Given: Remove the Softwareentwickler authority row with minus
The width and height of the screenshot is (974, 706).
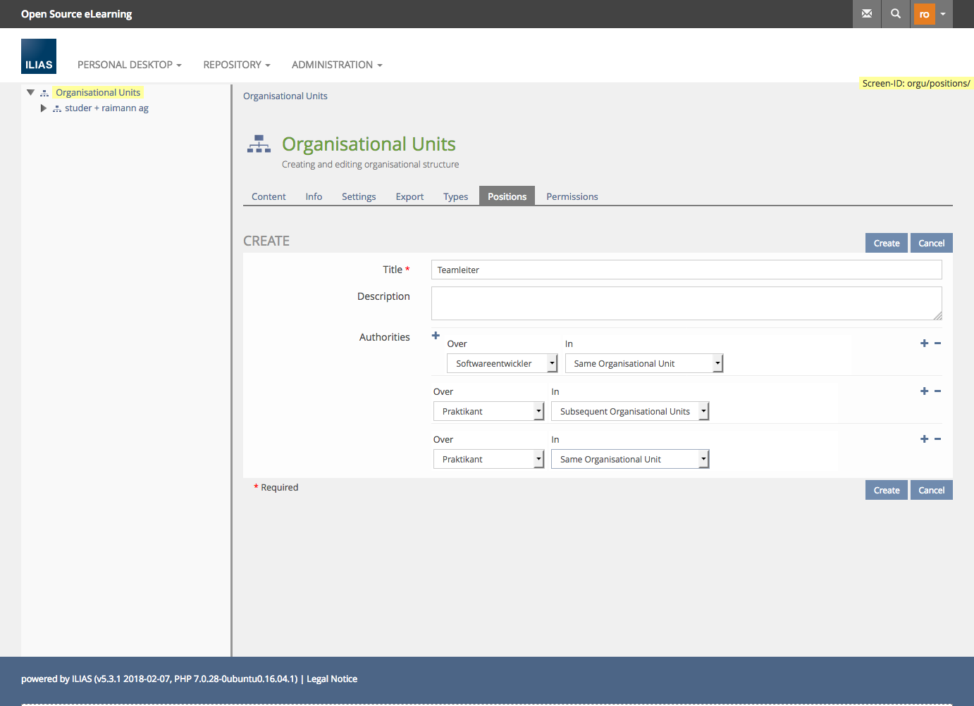Looking at the screenshot, I should tap(937, 343).
